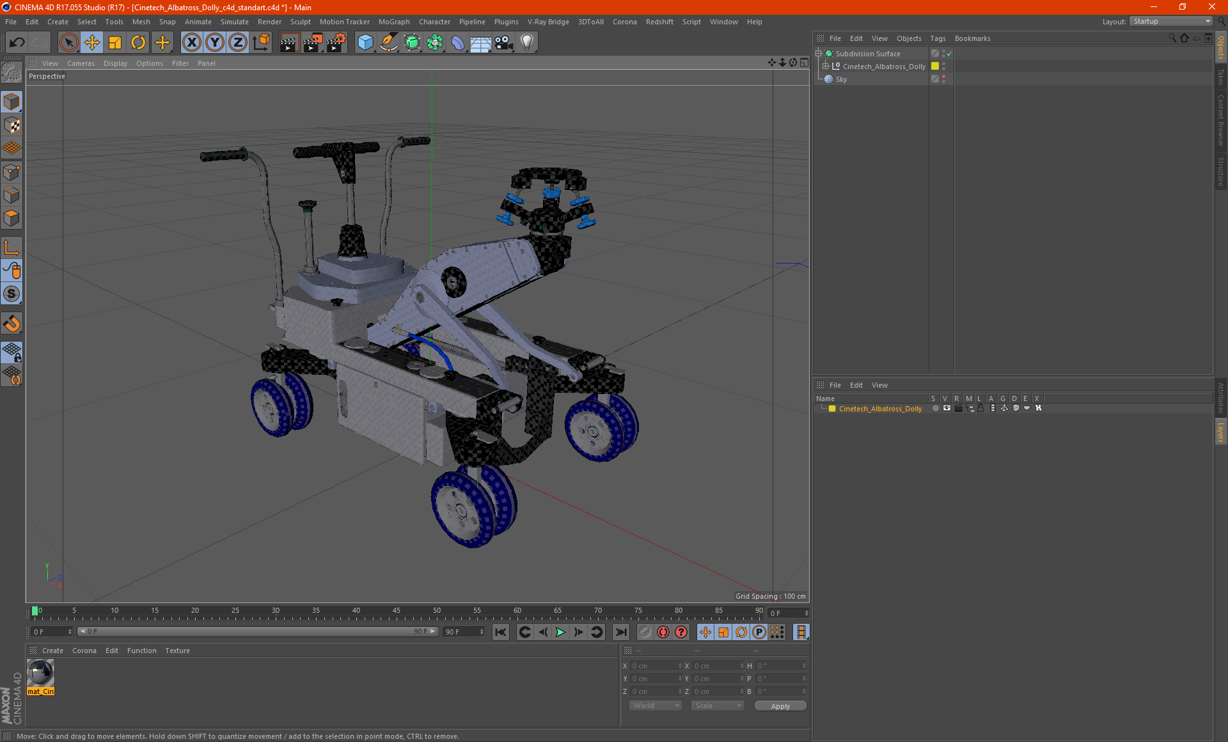Open the viewport Cameras menu
Viewport: 1228px width, 742px height.
(x=81, y=63)
